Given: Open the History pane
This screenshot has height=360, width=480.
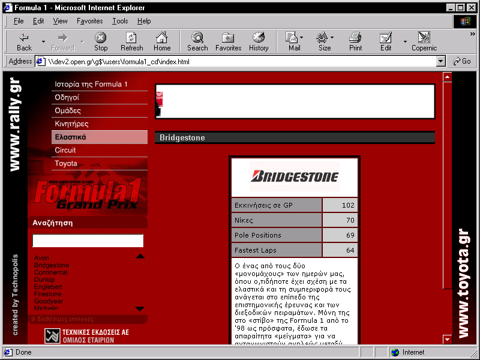Looking at the screenshot, I should [x=259, y=41].
